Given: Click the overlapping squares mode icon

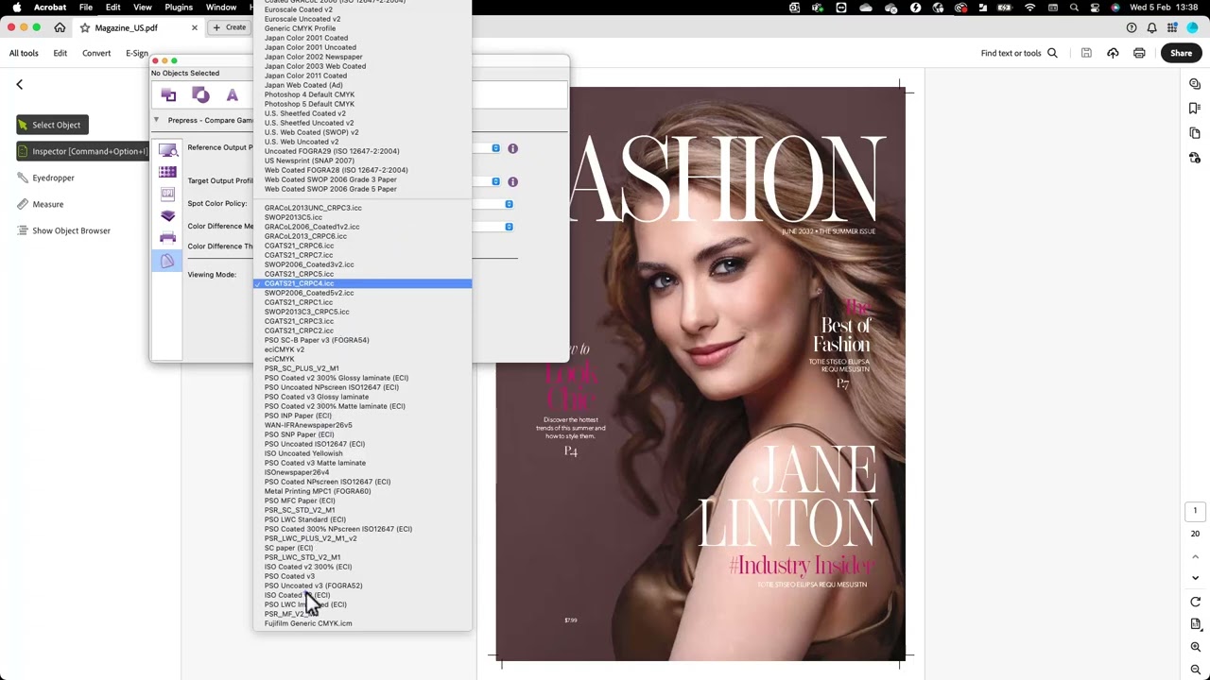Looking at the screenshot, I should coord(168,95).
